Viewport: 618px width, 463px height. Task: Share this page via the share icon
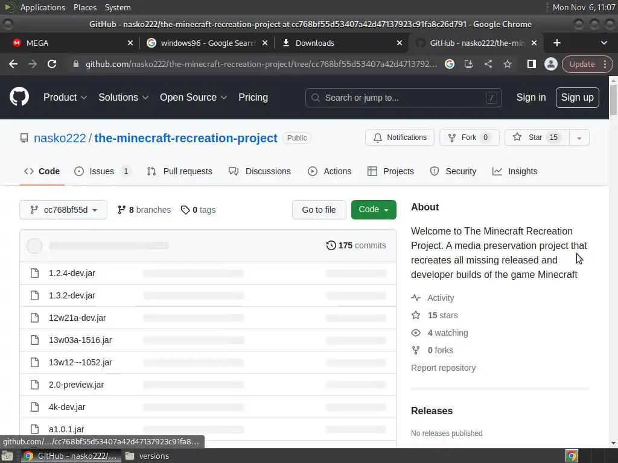tap(488, 64)
